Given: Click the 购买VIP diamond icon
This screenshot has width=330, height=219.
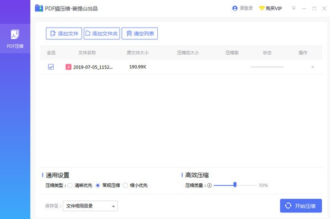Looking at the screenshot, I should (x=261, y=8).
